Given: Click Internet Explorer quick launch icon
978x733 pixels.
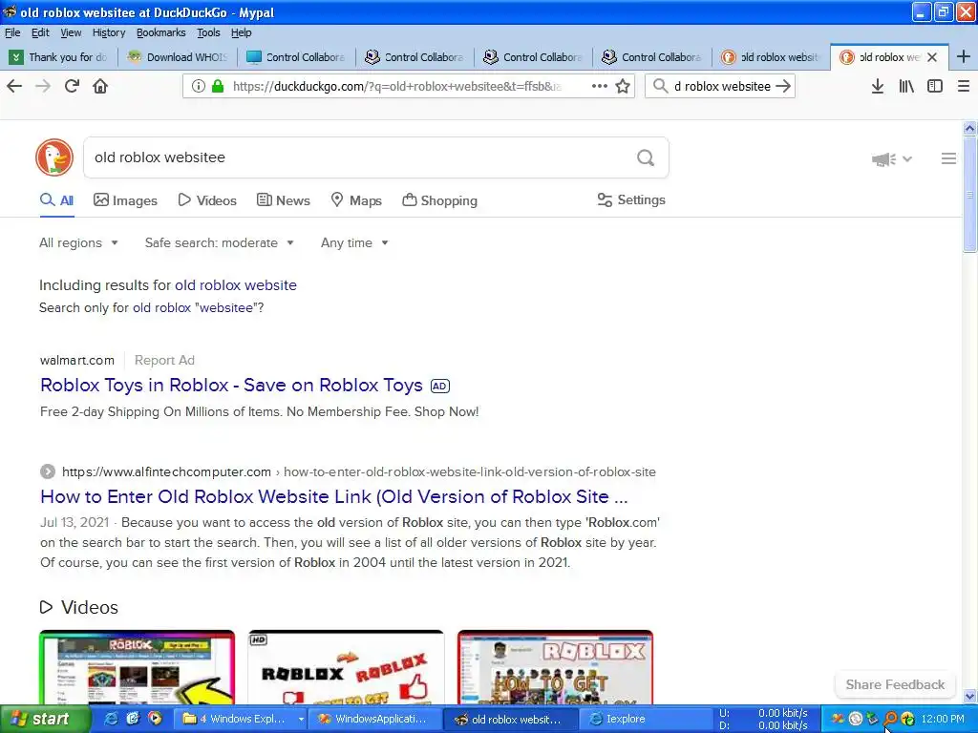Looking at the screenshot, I should [112, 719].
